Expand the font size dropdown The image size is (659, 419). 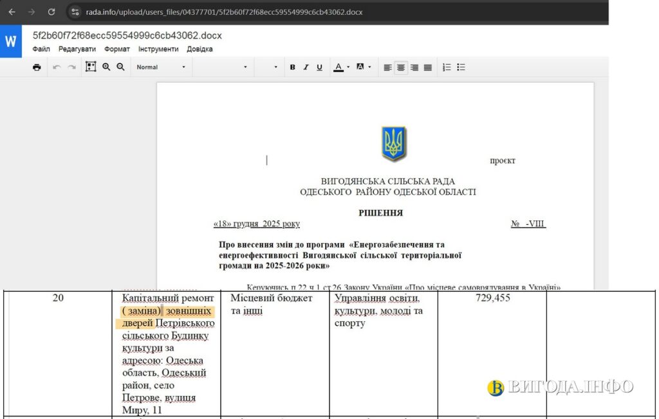[x=268, y=67]
